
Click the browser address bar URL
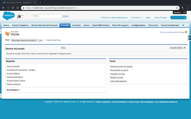coord(52,8)
